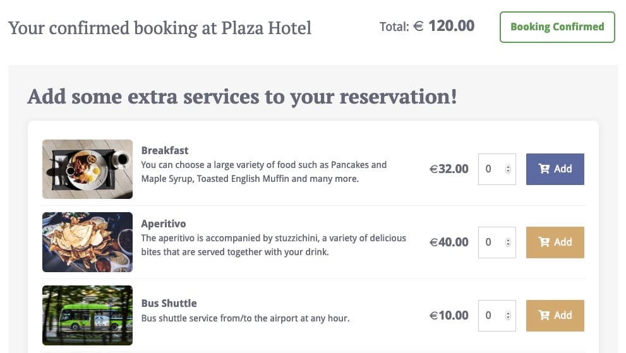Viewport: 626px width, 353px height.
Task: Select the Aperitivo service title
Action: click(164, 224)
